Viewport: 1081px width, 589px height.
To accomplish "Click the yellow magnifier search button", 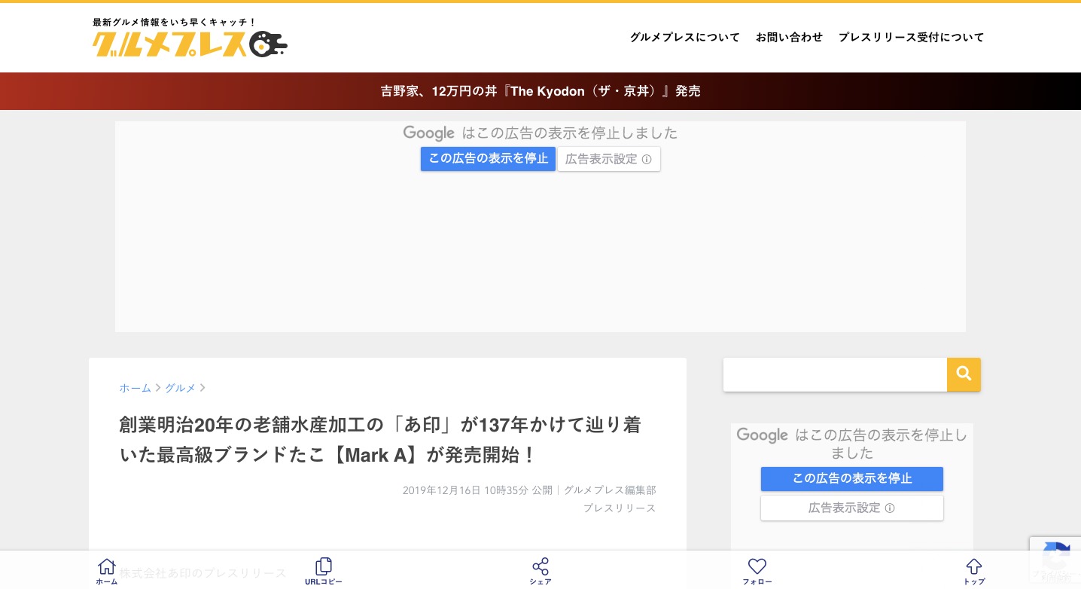I will [964, 374].
